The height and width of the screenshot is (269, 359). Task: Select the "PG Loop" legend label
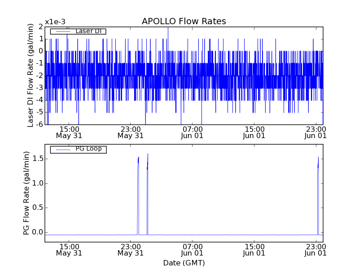pyautogui.click(x=88, y=149)
